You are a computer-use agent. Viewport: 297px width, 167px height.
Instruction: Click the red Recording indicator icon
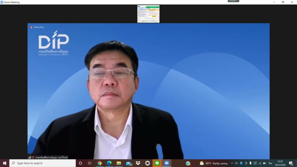tap(31, 27)
